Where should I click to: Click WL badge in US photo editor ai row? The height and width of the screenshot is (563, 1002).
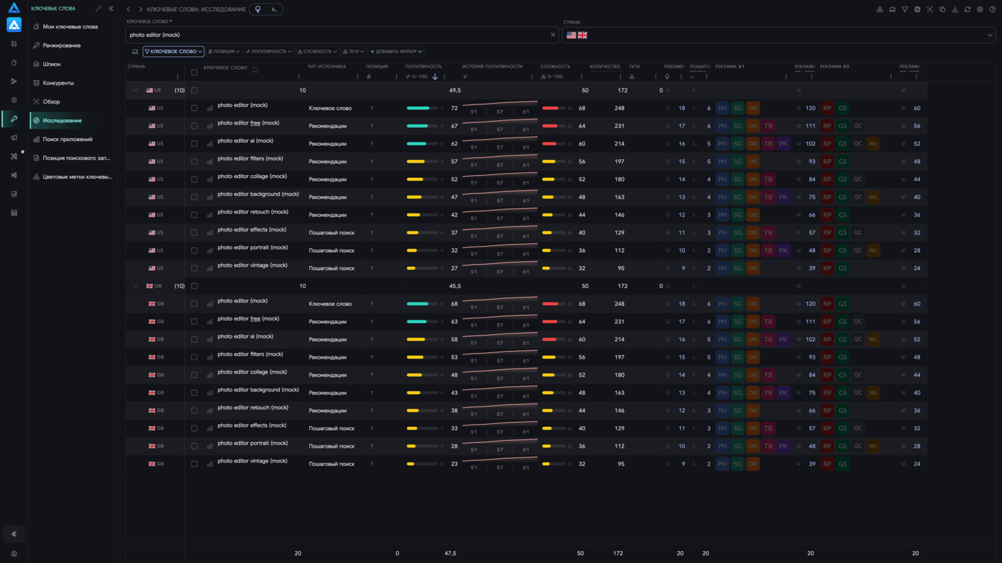[x=873, y=144]
